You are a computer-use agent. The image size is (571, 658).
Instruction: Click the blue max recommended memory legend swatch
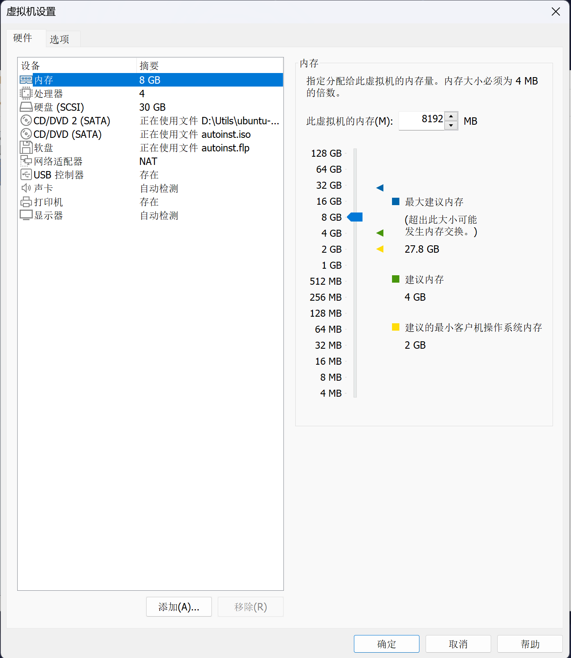coord(396,201)
